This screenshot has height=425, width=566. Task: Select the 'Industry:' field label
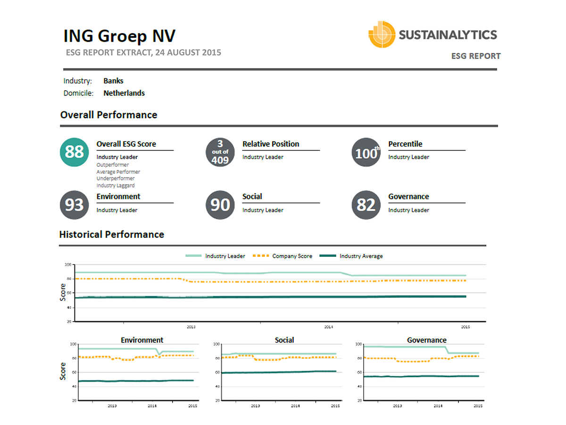click(78, 81)
